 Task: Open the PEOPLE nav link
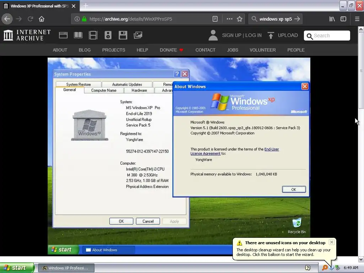(296, 50)
